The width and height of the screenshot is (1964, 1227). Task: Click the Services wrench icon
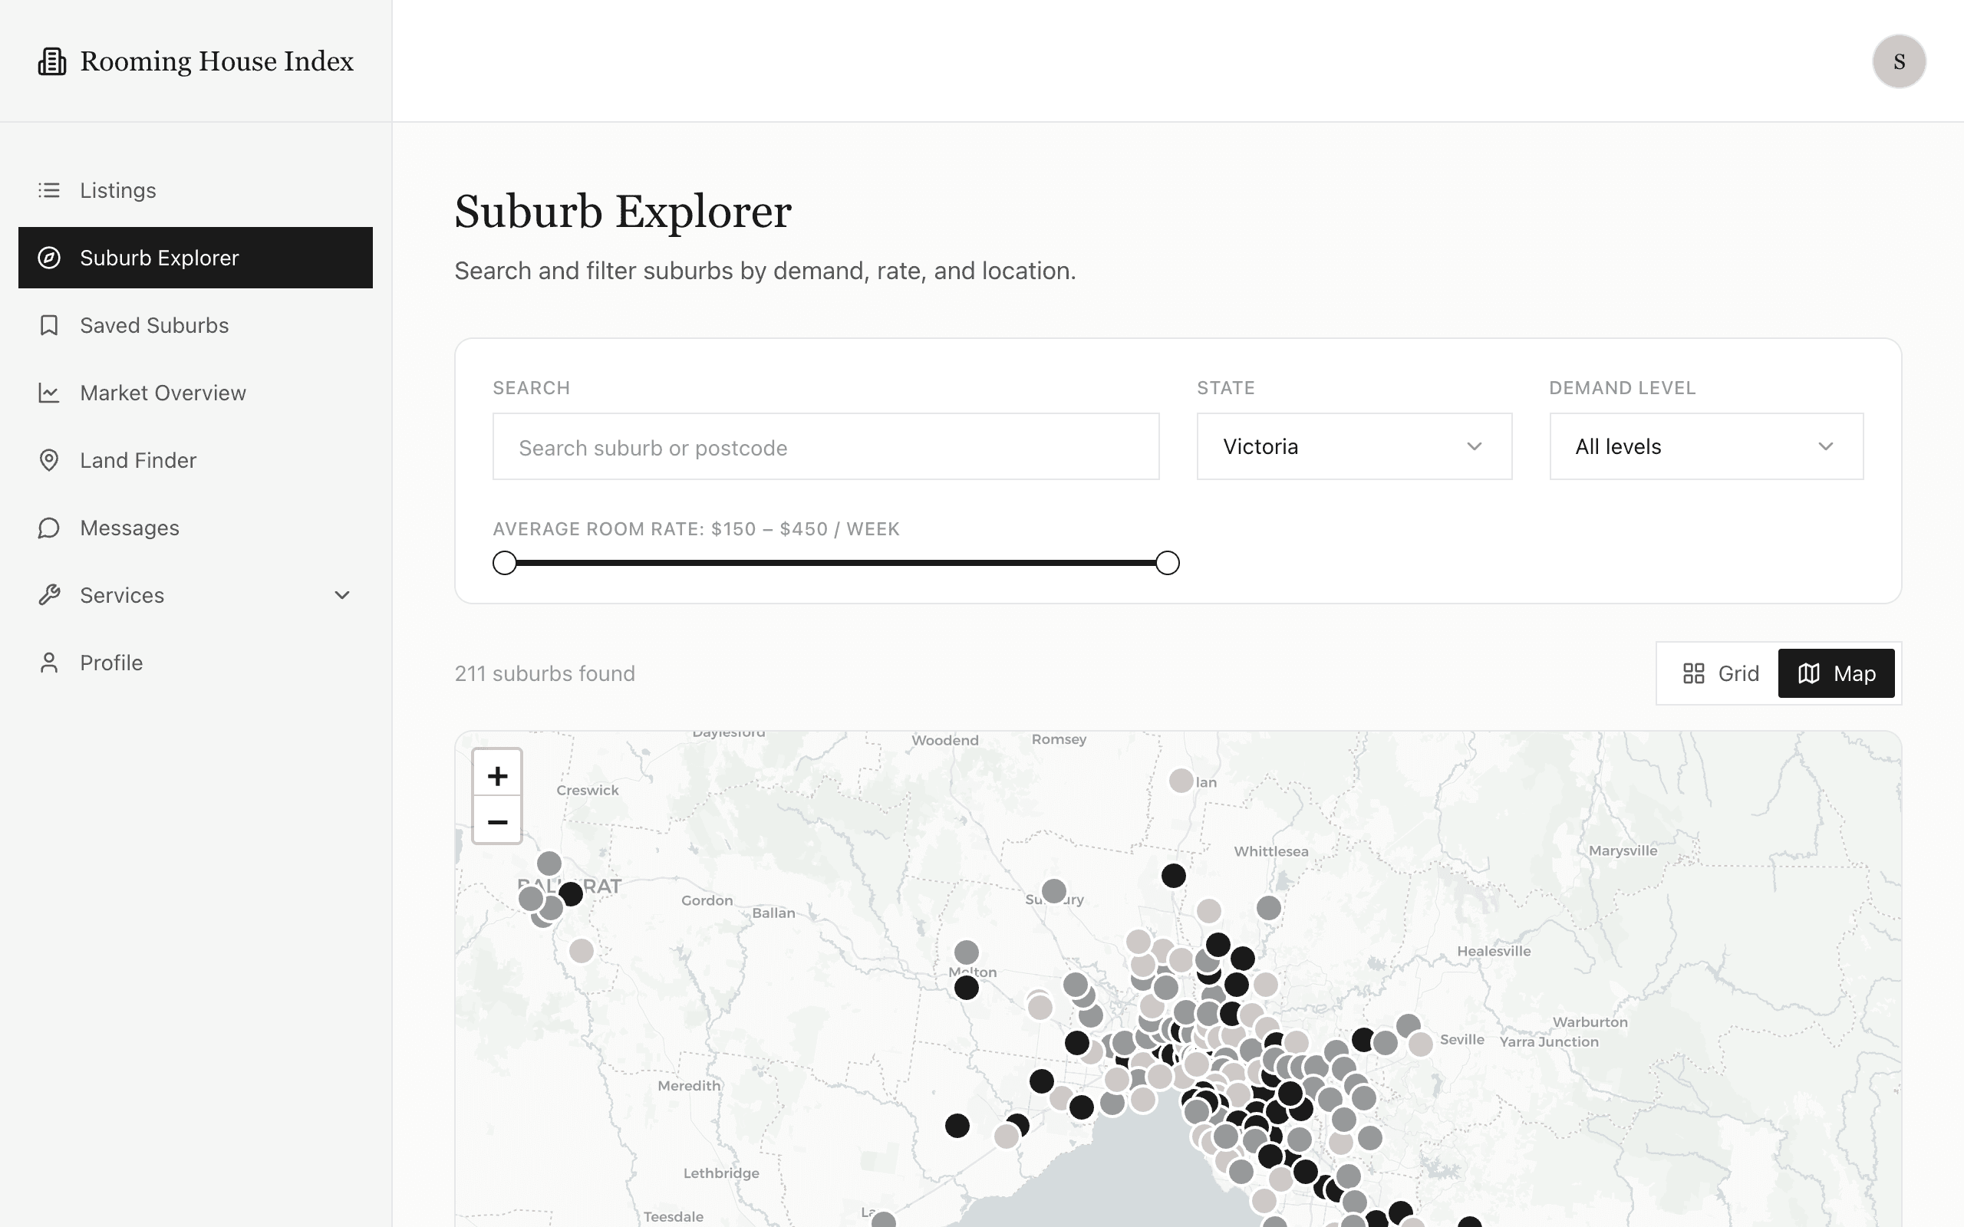48,595
